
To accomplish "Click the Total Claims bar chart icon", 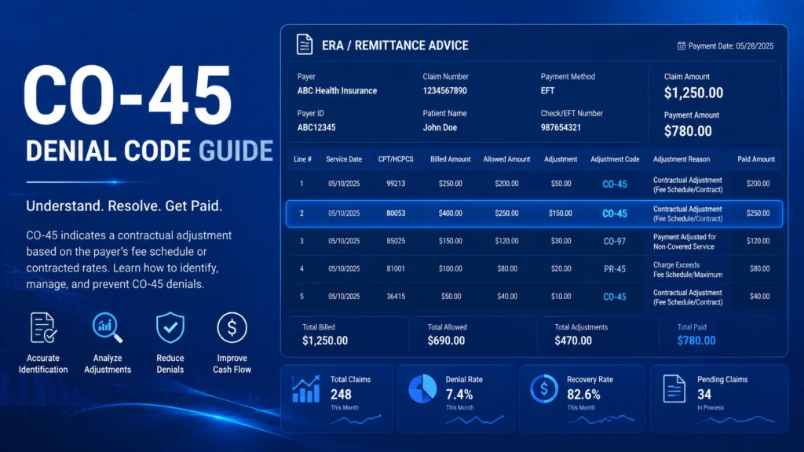I will 306,389.
